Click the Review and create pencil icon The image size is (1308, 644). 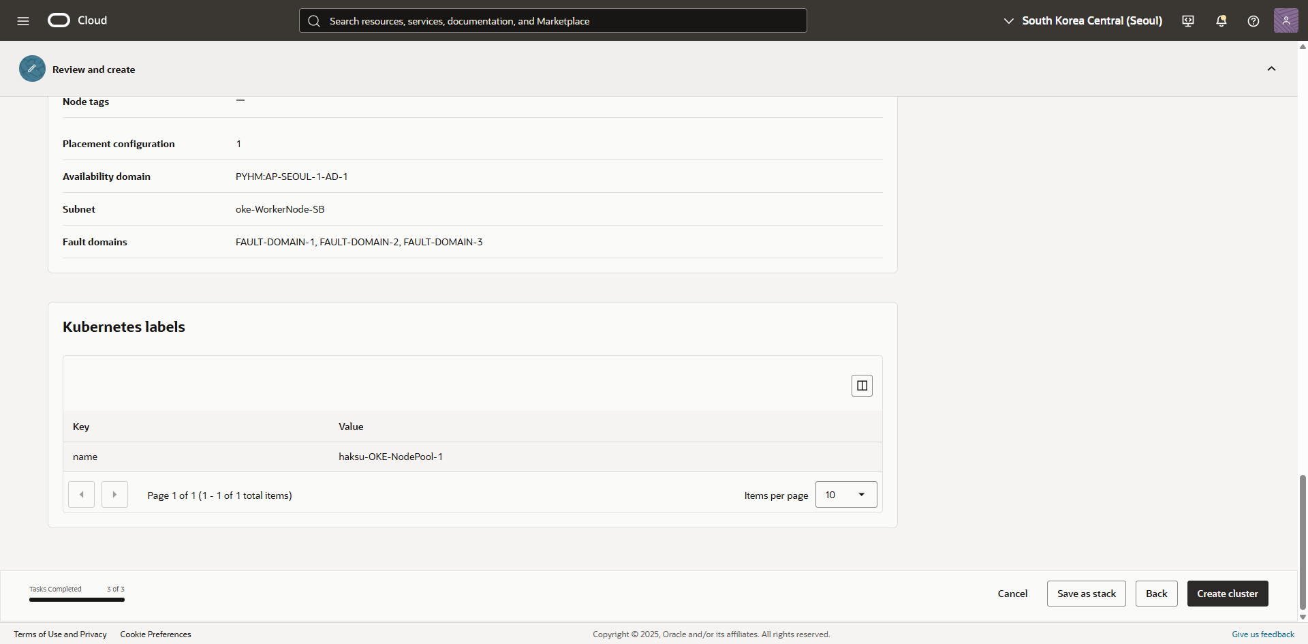[x=32, y=69]
